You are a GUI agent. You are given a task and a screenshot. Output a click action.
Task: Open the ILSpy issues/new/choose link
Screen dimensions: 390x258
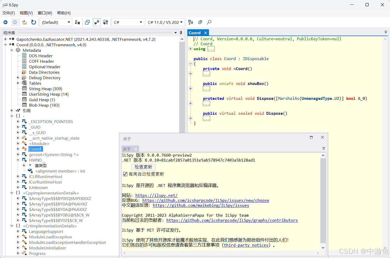click(206, 200)
